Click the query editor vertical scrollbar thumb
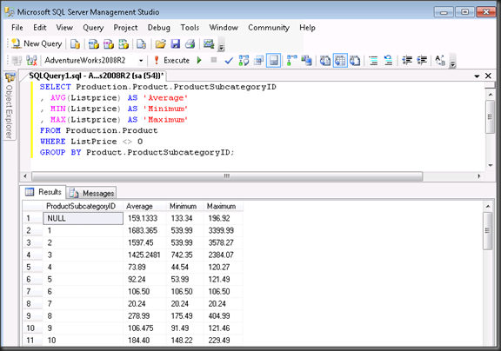This screenshot has width=501, height=351. pos(490,116)
